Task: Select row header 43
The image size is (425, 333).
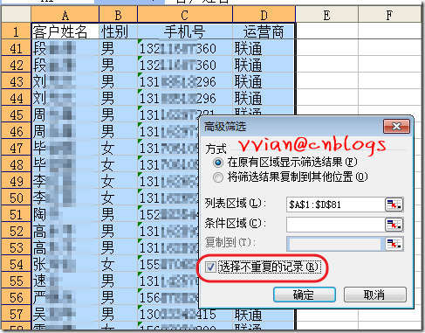Action: pyautogui.click(x=17, y=81)
